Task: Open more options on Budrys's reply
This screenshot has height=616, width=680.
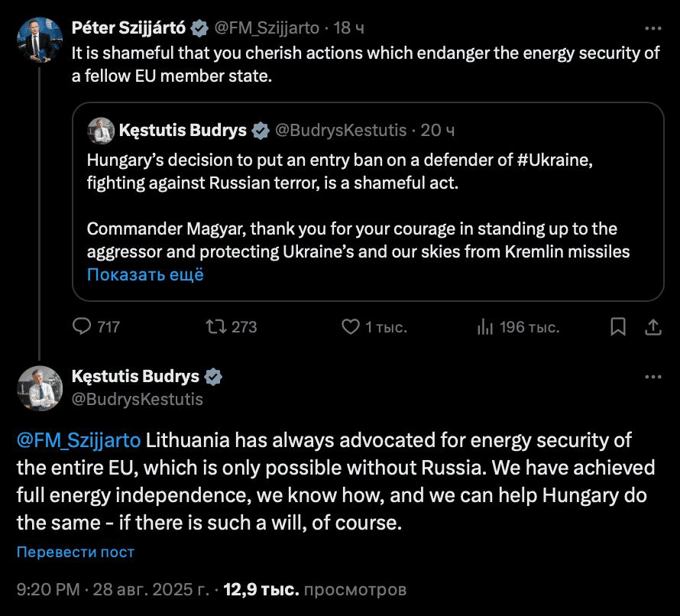Action: pyautogui.click(x=653, y=377)
